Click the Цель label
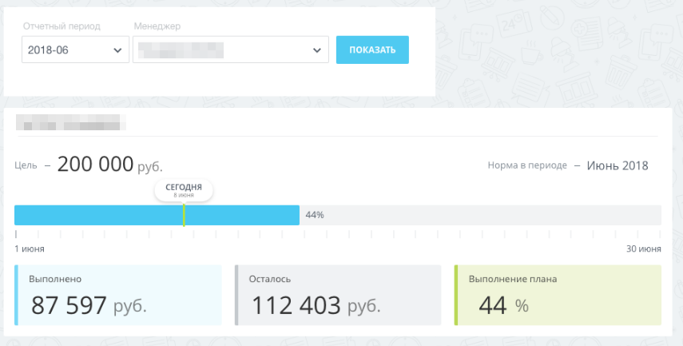The height and width of the screenshot is (346, 683). click(x=26, y=165)
